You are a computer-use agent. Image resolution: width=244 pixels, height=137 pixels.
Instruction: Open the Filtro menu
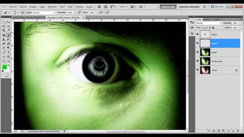[62, 7]
